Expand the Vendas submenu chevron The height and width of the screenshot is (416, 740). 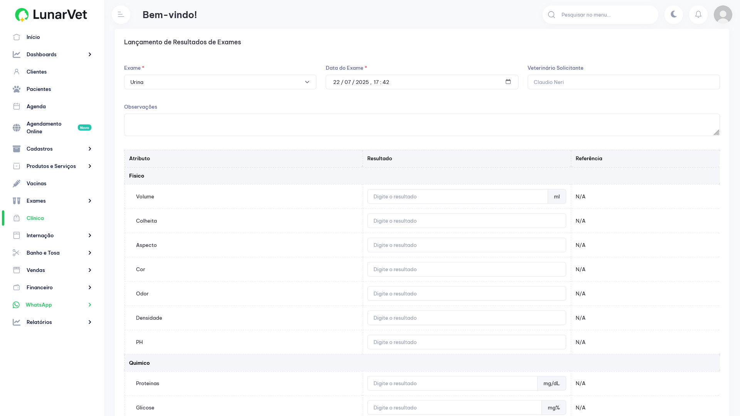[90, 270]
